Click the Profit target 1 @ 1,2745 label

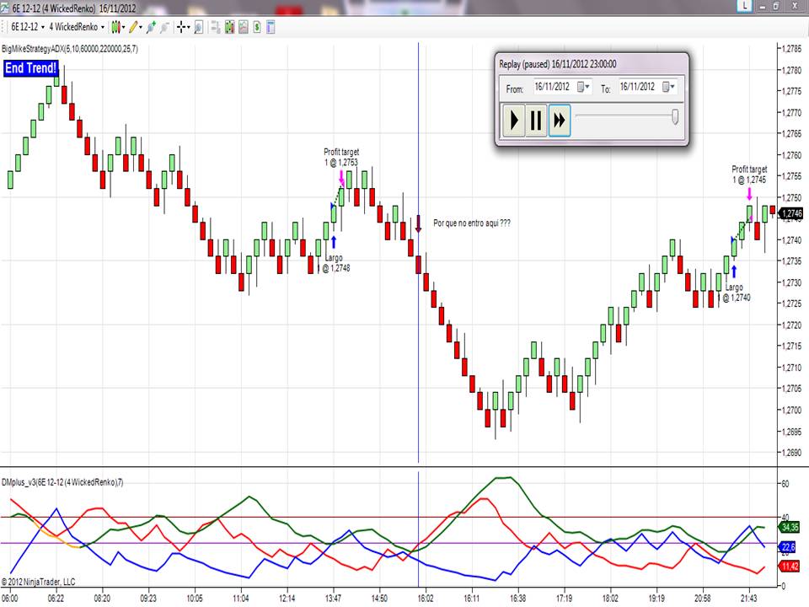point(749,175)
